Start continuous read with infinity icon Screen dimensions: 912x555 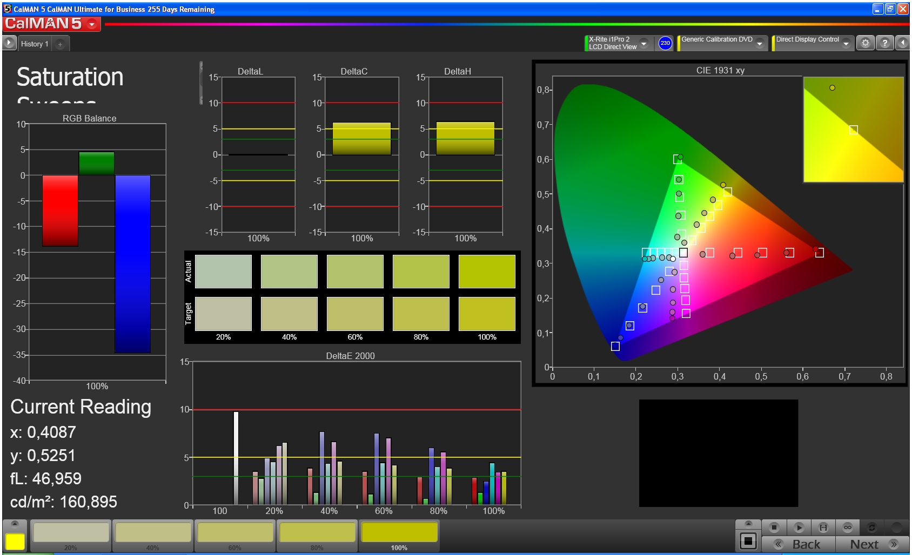point(848,527)
